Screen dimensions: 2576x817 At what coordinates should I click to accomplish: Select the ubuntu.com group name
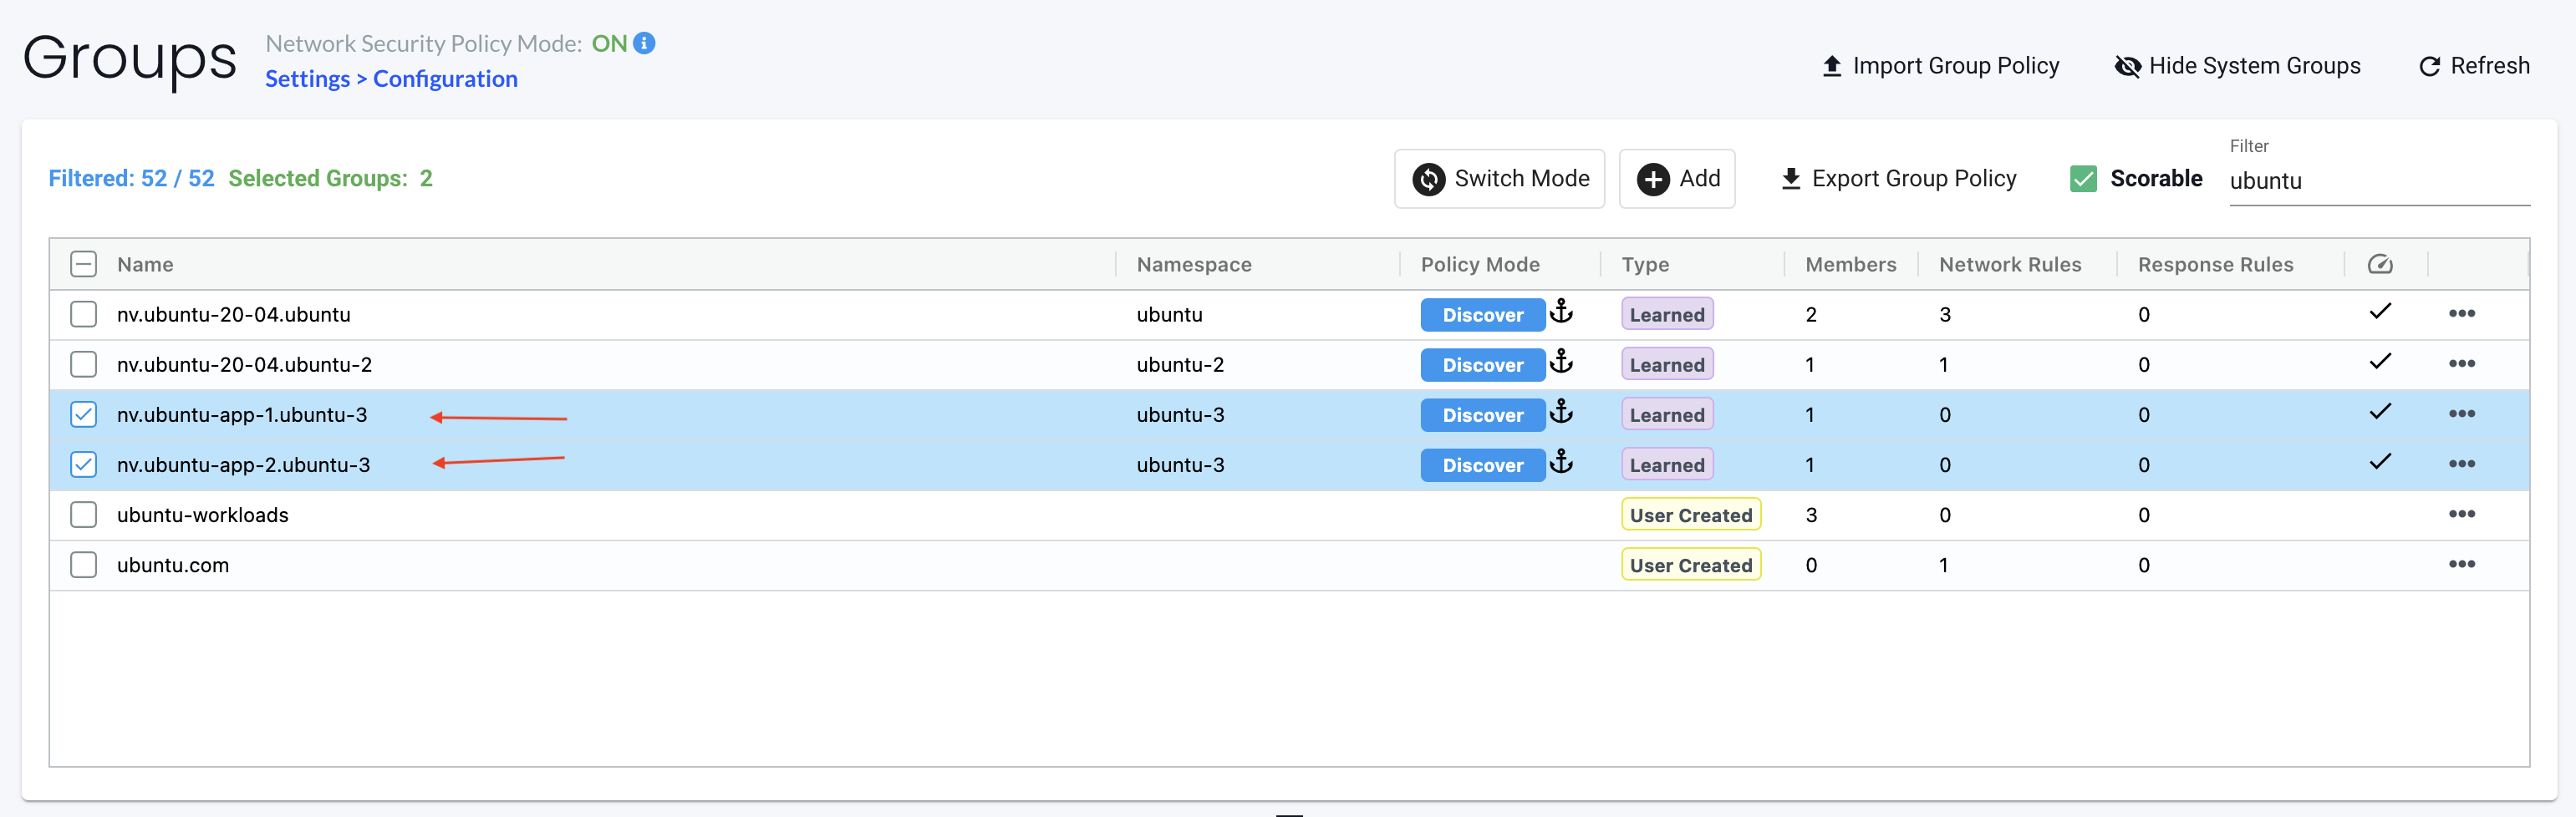coord(172,565)
